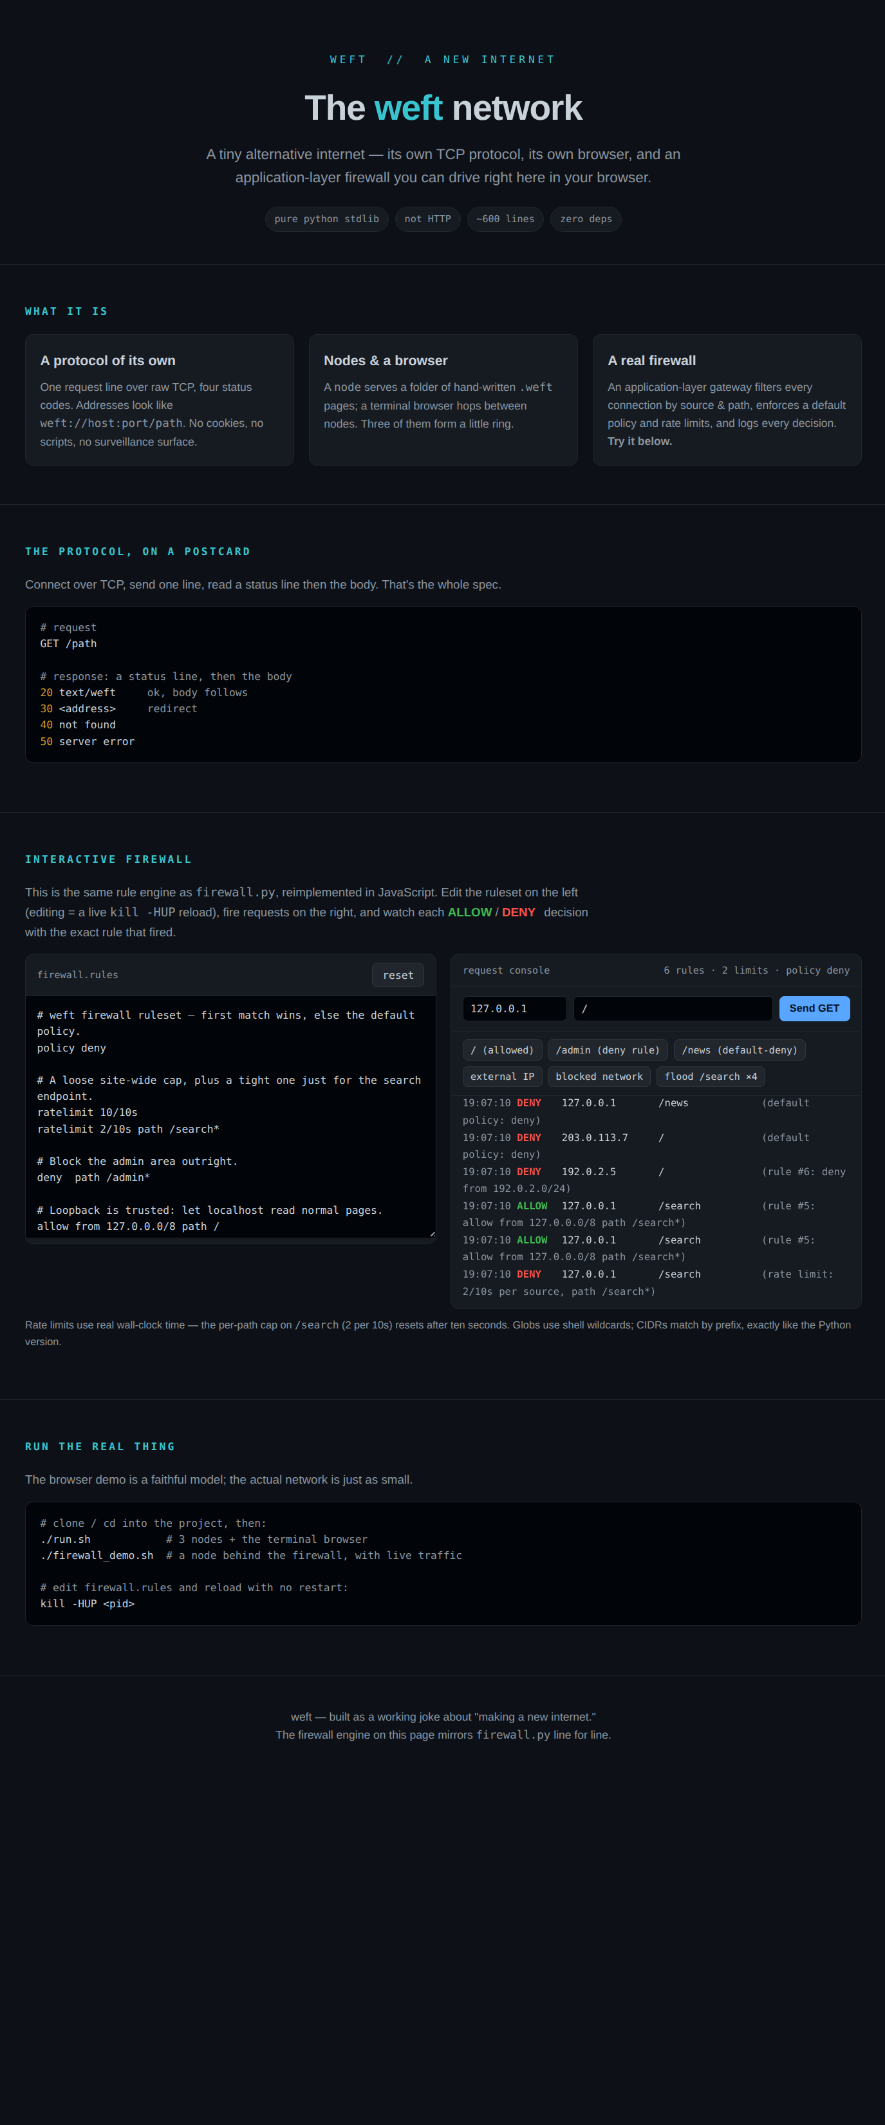
Task: Click the source IP field showing 127.0.0.1
Action: click(515, 1008)
